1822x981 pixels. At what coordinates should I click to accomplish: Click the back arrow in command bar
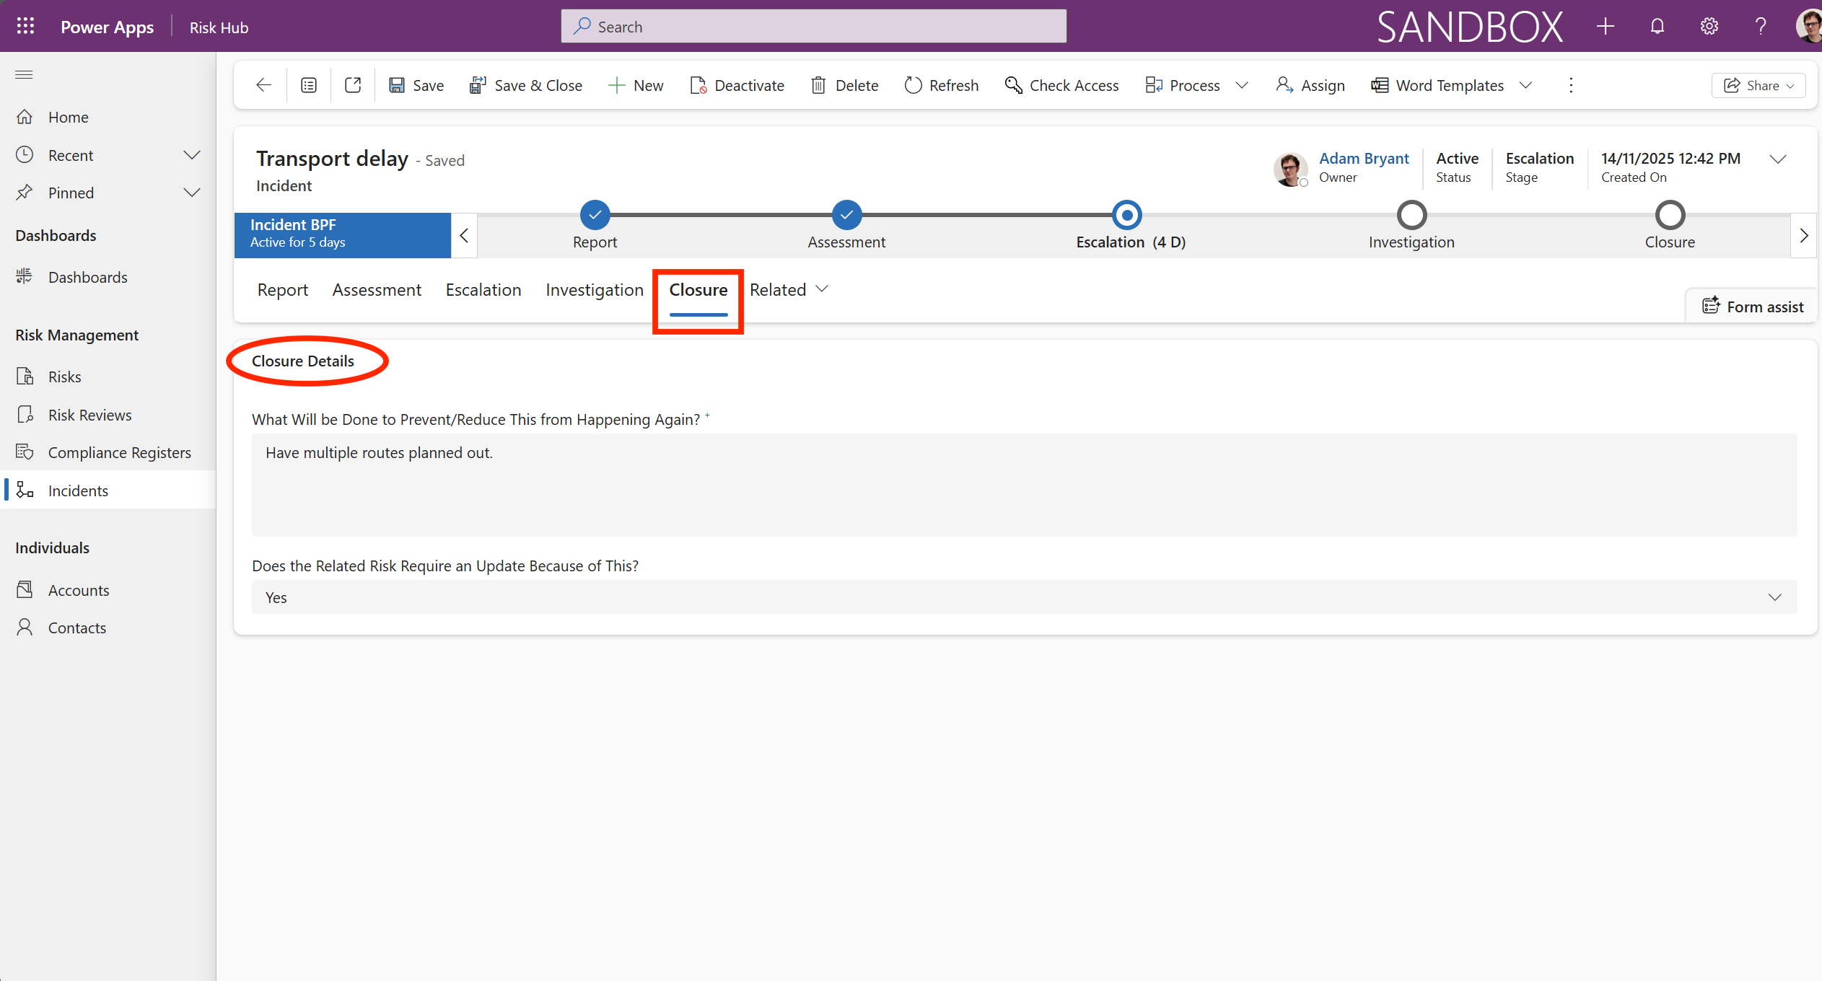(263, 85)
